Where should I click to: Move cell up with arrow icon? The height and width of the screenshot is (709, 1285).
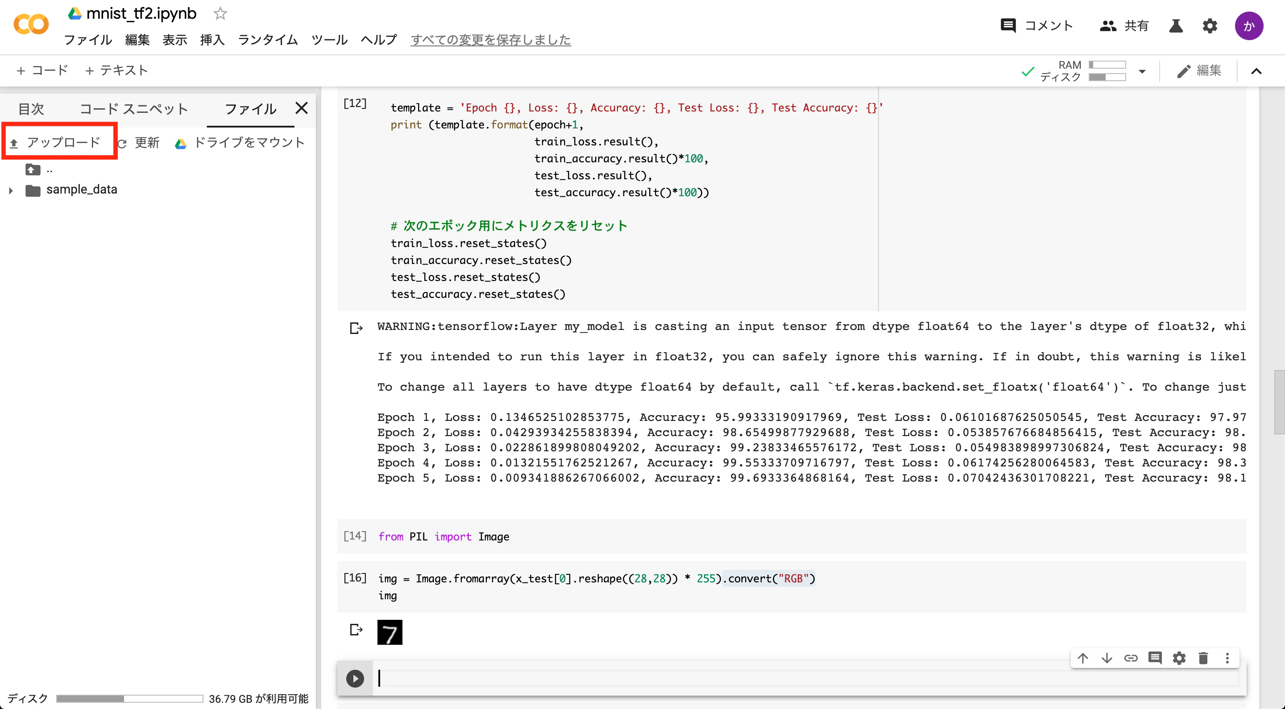pos(1082,658)
